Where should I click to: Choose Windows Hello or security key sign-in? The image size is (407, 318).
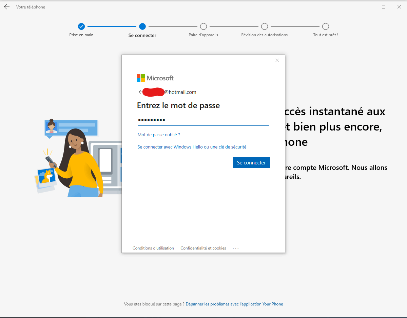tap(192, 147)
